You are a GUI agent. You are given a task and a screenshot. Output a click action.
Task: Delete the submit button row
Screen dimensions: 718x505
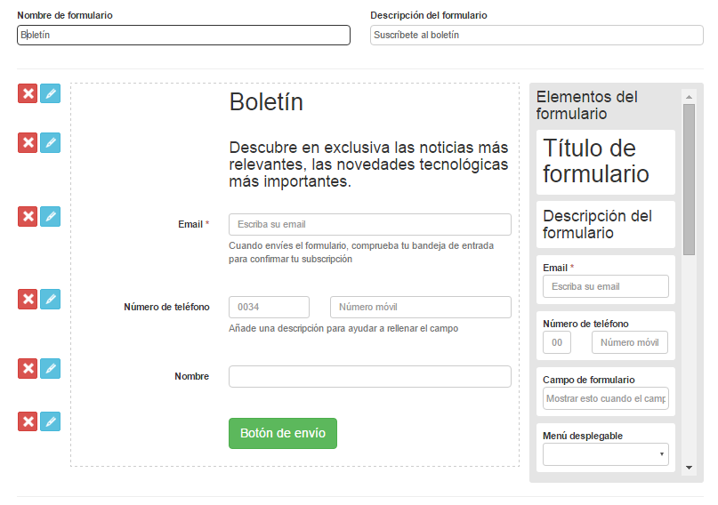click(x=28, y=421)
